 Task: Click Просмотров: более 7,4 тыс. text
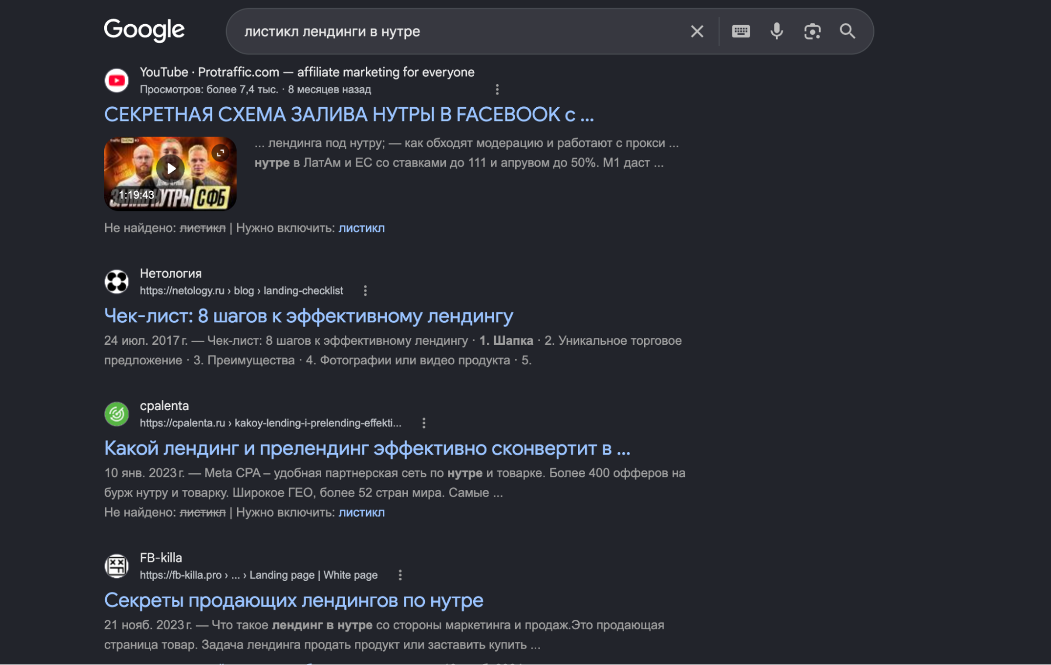(x=209, y=89)
